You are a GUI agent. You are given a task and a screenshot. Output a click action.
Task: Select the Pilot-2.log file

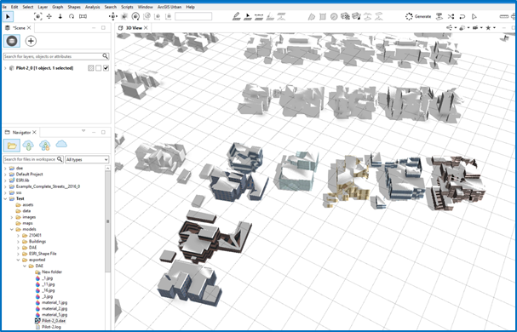(49, 327)
